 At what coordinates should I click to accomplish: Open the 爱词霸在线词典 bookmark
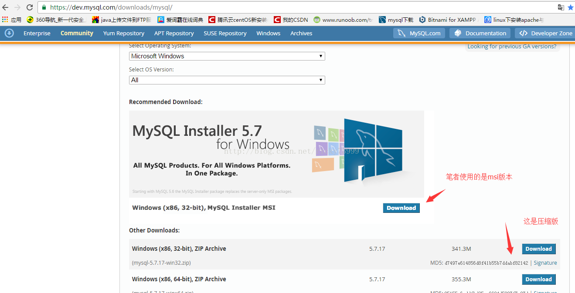(180, 20)
